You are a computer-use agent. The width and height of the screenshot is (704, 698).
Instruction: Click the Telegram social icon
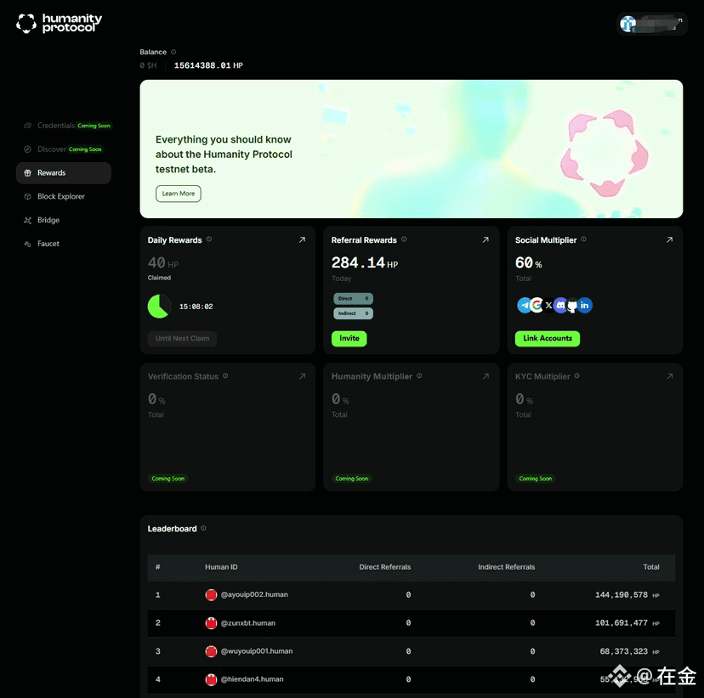pyautogui.click(x=525, y=306)
